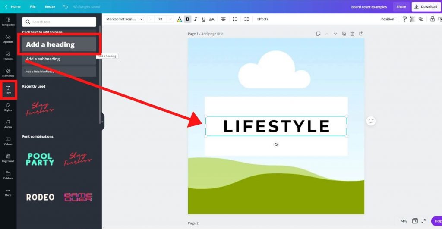Image resolution: width=442 pixels, height=229 pixels.
Task: Expand the Montserrat font dropdown
Action: (x=124, y=19)
